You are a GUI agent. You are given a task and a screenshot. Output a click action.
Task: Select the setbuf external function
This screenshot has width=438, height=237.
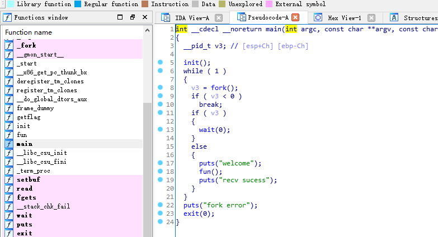(x=73, y=179)
